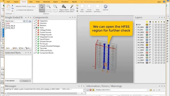Viewport: 170px width, 96px height.
Task: Close the Single Ended Nets panel
Action: pos(31,17)
